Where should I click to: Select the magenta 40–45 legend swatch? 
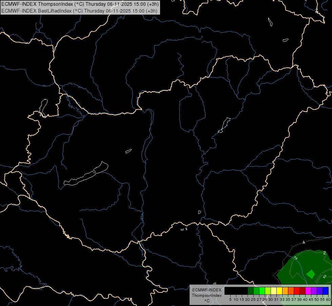tap(308, 291)
